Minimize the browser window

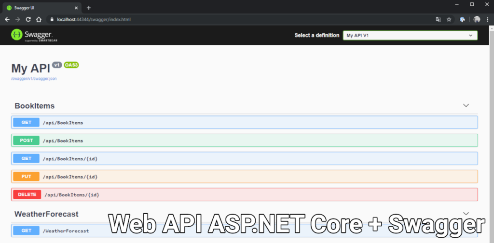pos(457,4)
